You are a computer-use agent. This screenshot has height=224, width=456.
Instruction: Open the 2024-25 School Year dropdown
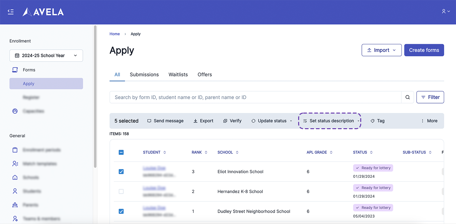pyautogui.click(x=46, y=56)
